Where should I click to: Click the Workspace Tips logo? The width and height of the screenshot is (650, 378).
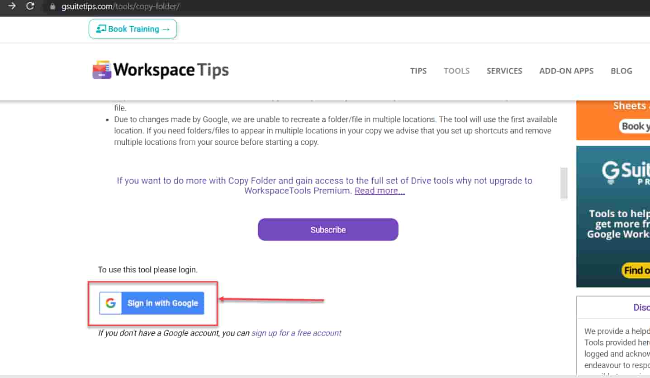[x=161, y=70]
